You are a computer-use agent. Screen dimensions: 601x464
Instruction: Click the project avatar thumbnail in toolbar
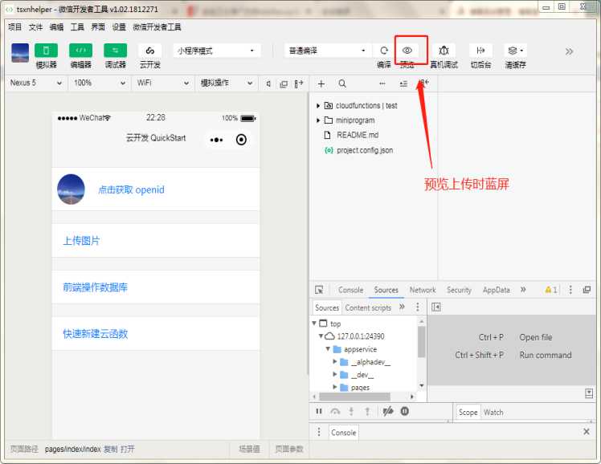(20, 53)
